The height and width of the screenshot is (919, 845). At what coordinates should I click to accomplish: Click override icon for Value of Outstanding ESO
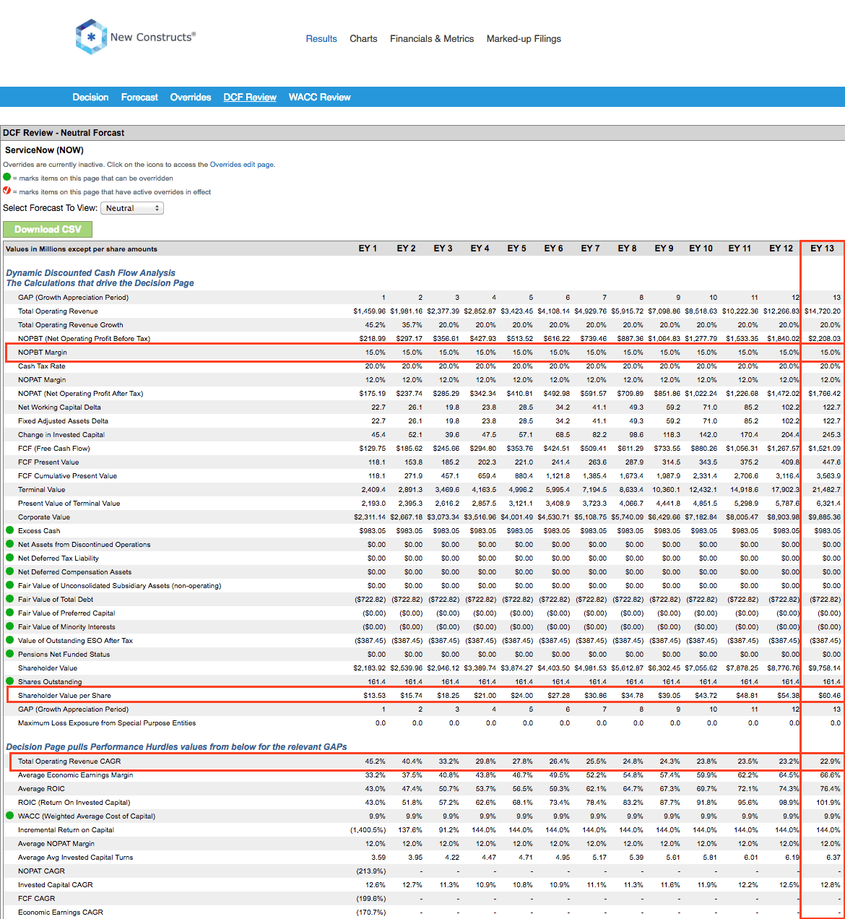(9, 640)
